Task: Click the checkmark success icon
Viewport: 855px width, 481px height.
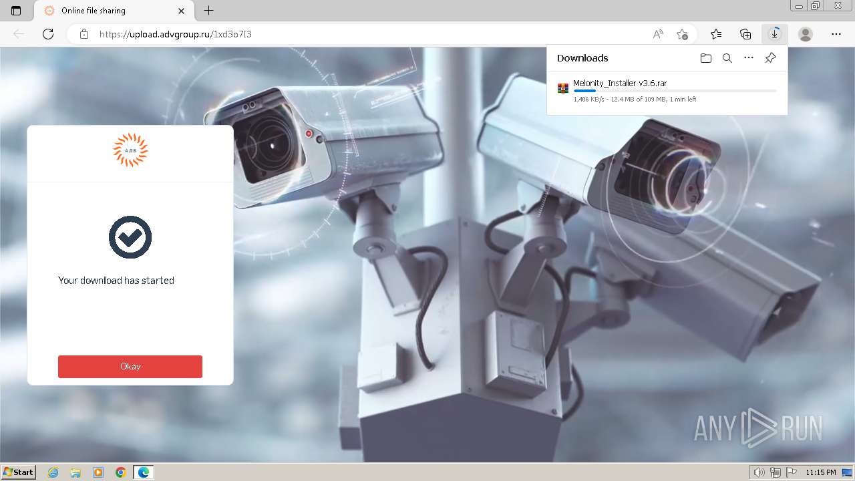Action: (x=130, y=237)
